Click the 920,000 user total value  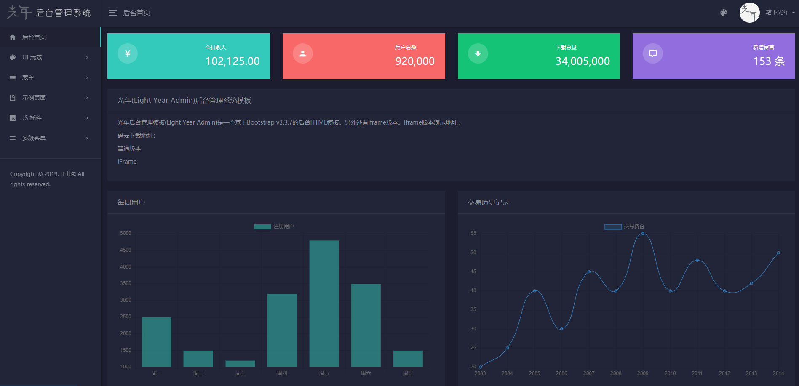415,61
